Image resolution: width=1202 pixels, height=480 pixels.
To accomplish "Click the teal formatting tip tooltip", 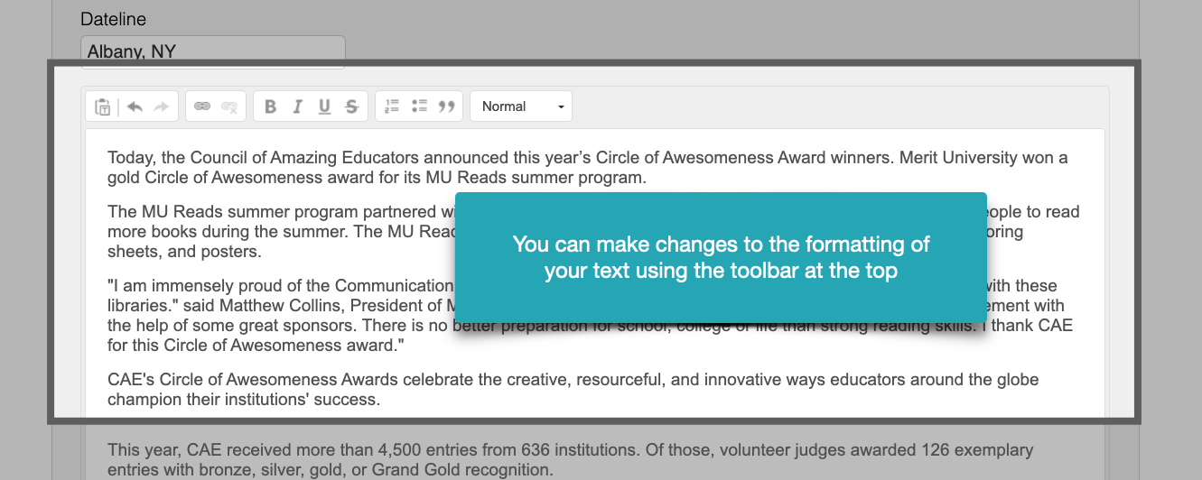I will click(721, 257).
